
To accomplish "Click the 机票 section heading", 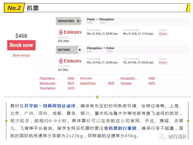I will point(33,8).
